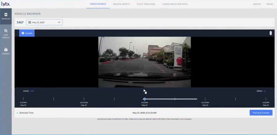Screen dimensions: 277x135
Task: Click the Outside camera view button
Action: 27,33
